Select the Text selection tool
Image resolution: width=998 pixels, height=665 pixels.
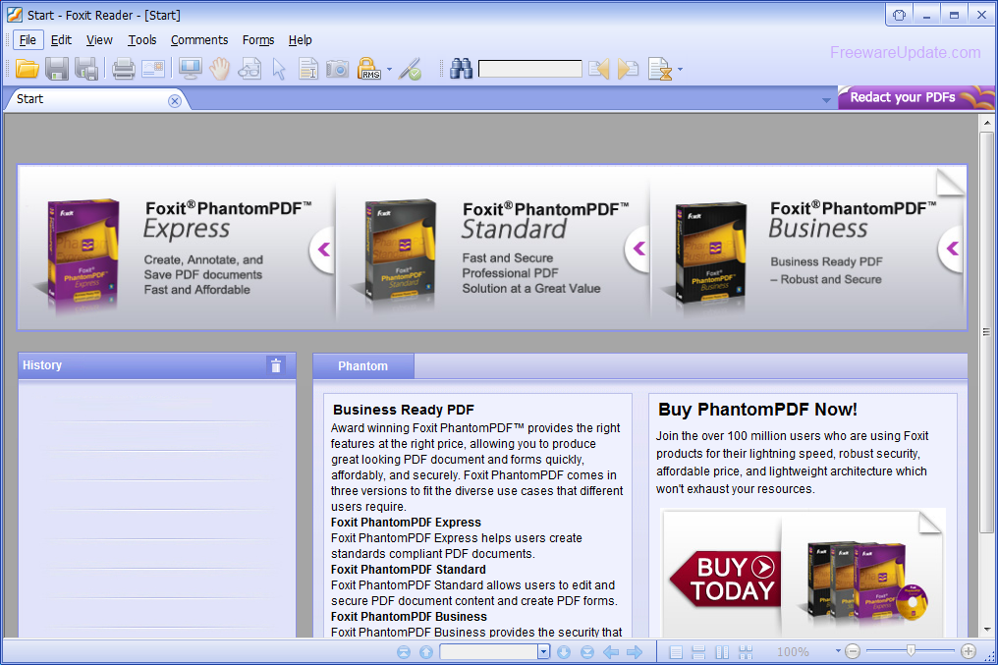tap(306, 68)
